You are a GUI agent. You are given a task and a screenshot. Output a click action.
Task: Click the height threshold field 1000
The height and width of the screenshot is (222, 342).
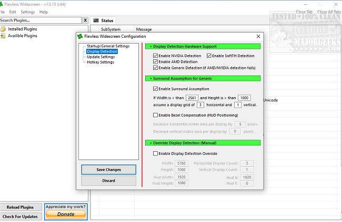244,98
